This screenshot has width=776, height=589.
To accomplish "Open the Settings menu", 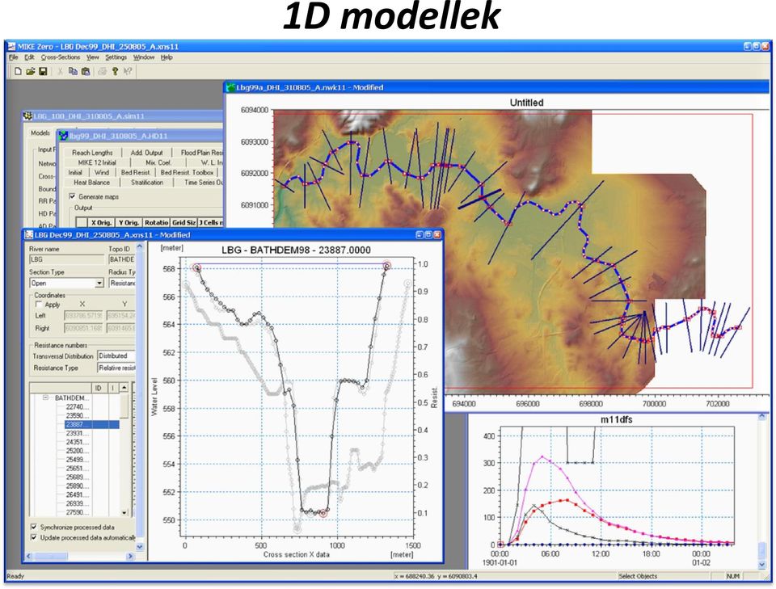I will pos(116,57).
